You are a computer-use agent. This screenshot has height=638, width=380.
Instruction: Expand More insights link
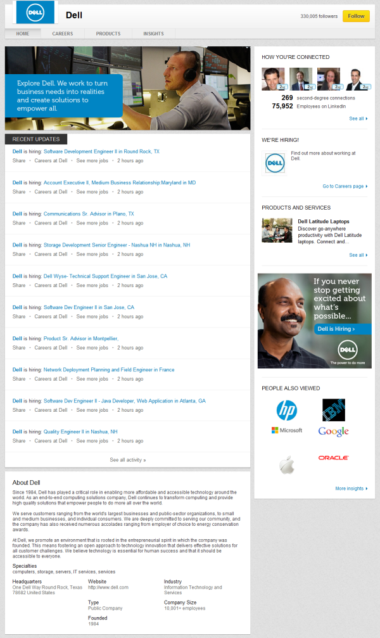tap(351, 488)
